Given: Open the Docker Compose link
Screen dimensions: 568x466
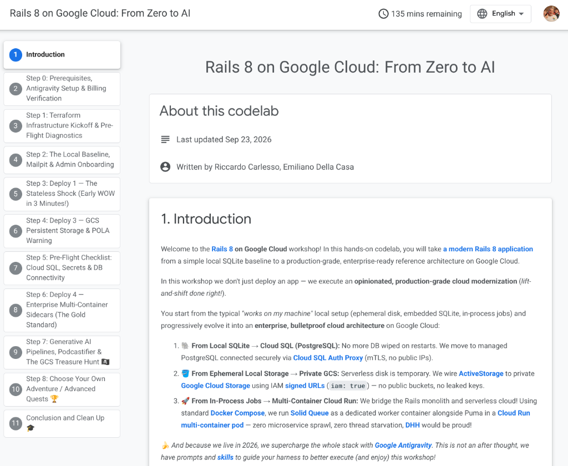Looking at the screenshot, I should pos(237,413).
